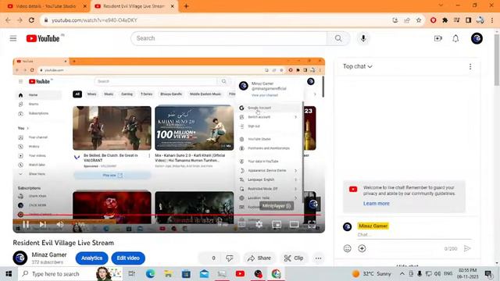Screen dimensions: 500x281
Task: Like the video thumbs-up counter
Action: (x=210, y=258)
